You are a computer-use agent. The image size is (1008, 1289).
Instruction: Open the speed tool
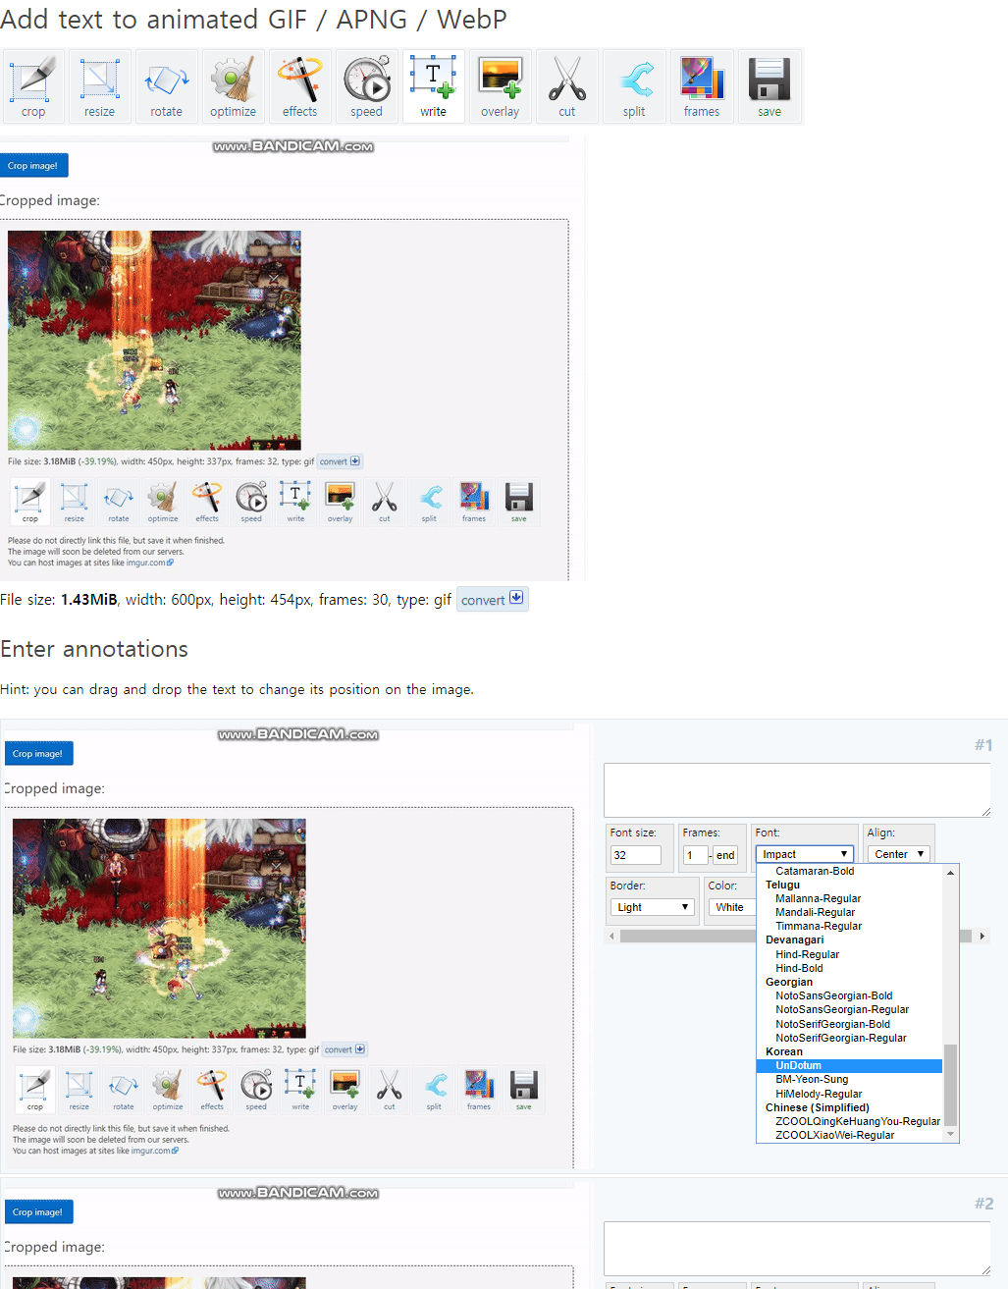point(366,86)
